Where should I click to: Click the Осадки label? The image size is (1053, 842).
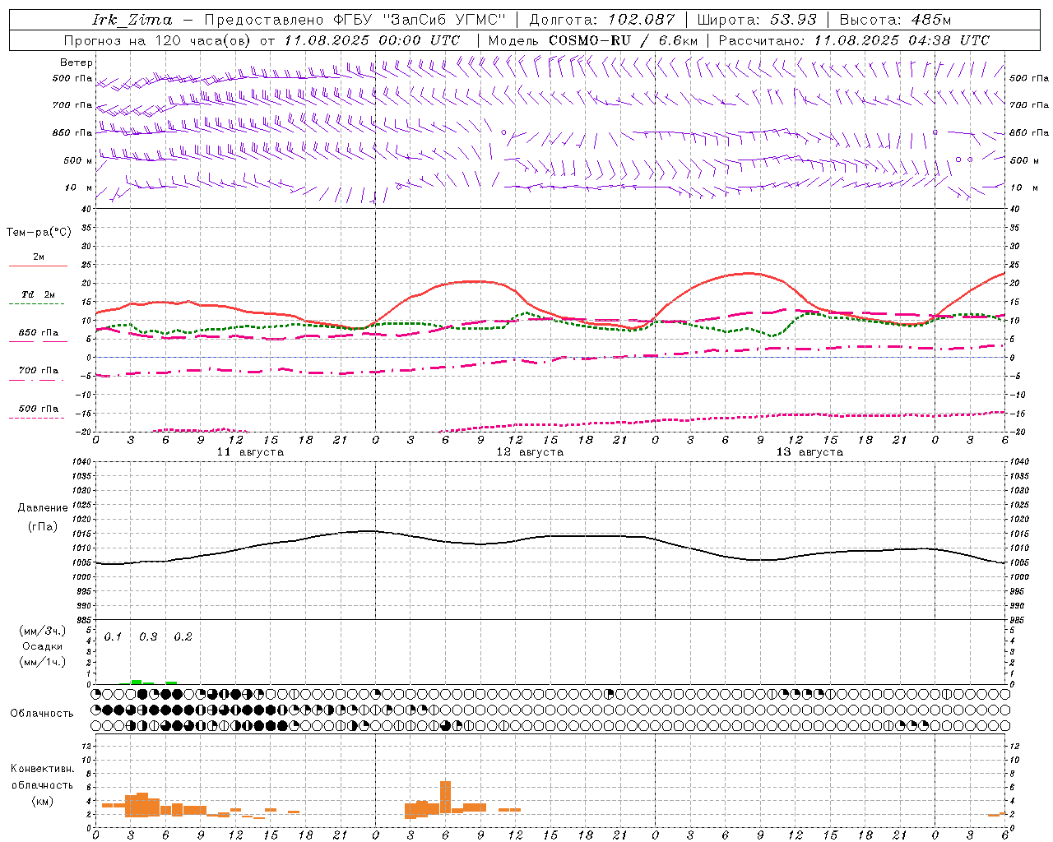[43, 646]
